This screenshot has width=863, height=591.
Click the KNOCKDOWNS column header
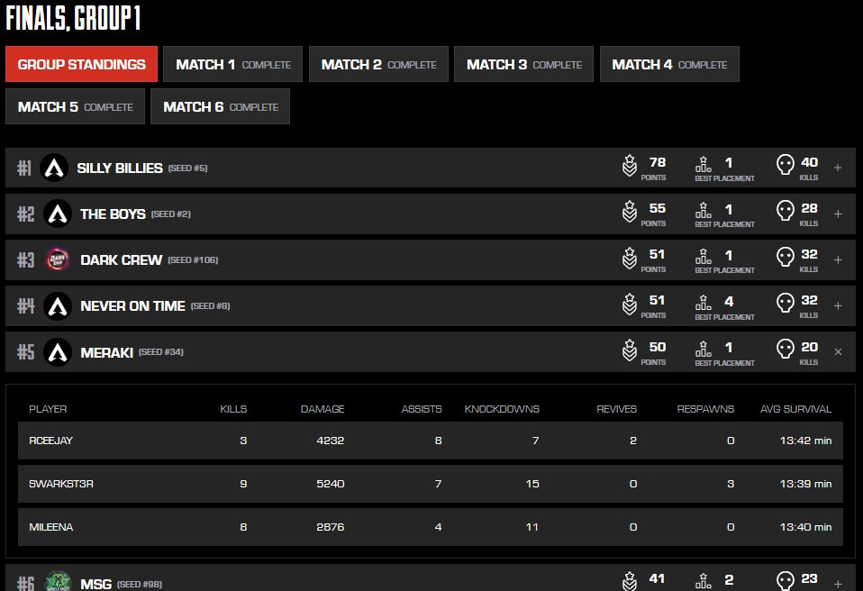(x=502, y=409)
